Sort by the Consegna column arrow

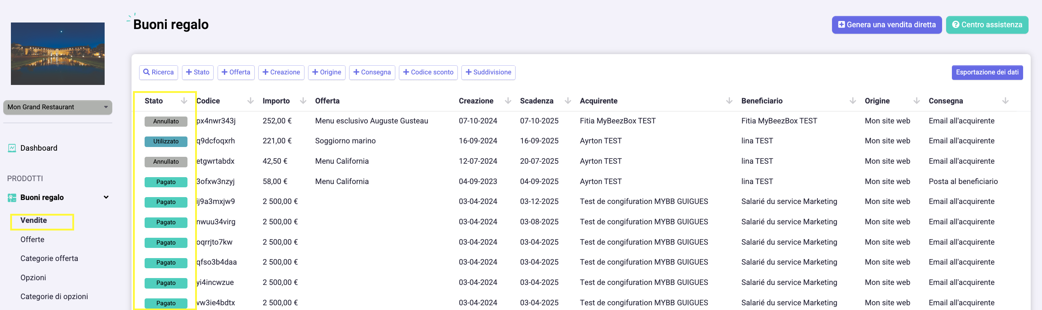(x=1005, y=101)
